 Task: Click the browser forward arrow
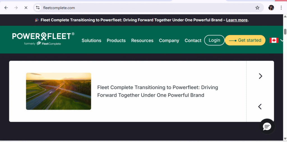[x=16, y=8]
